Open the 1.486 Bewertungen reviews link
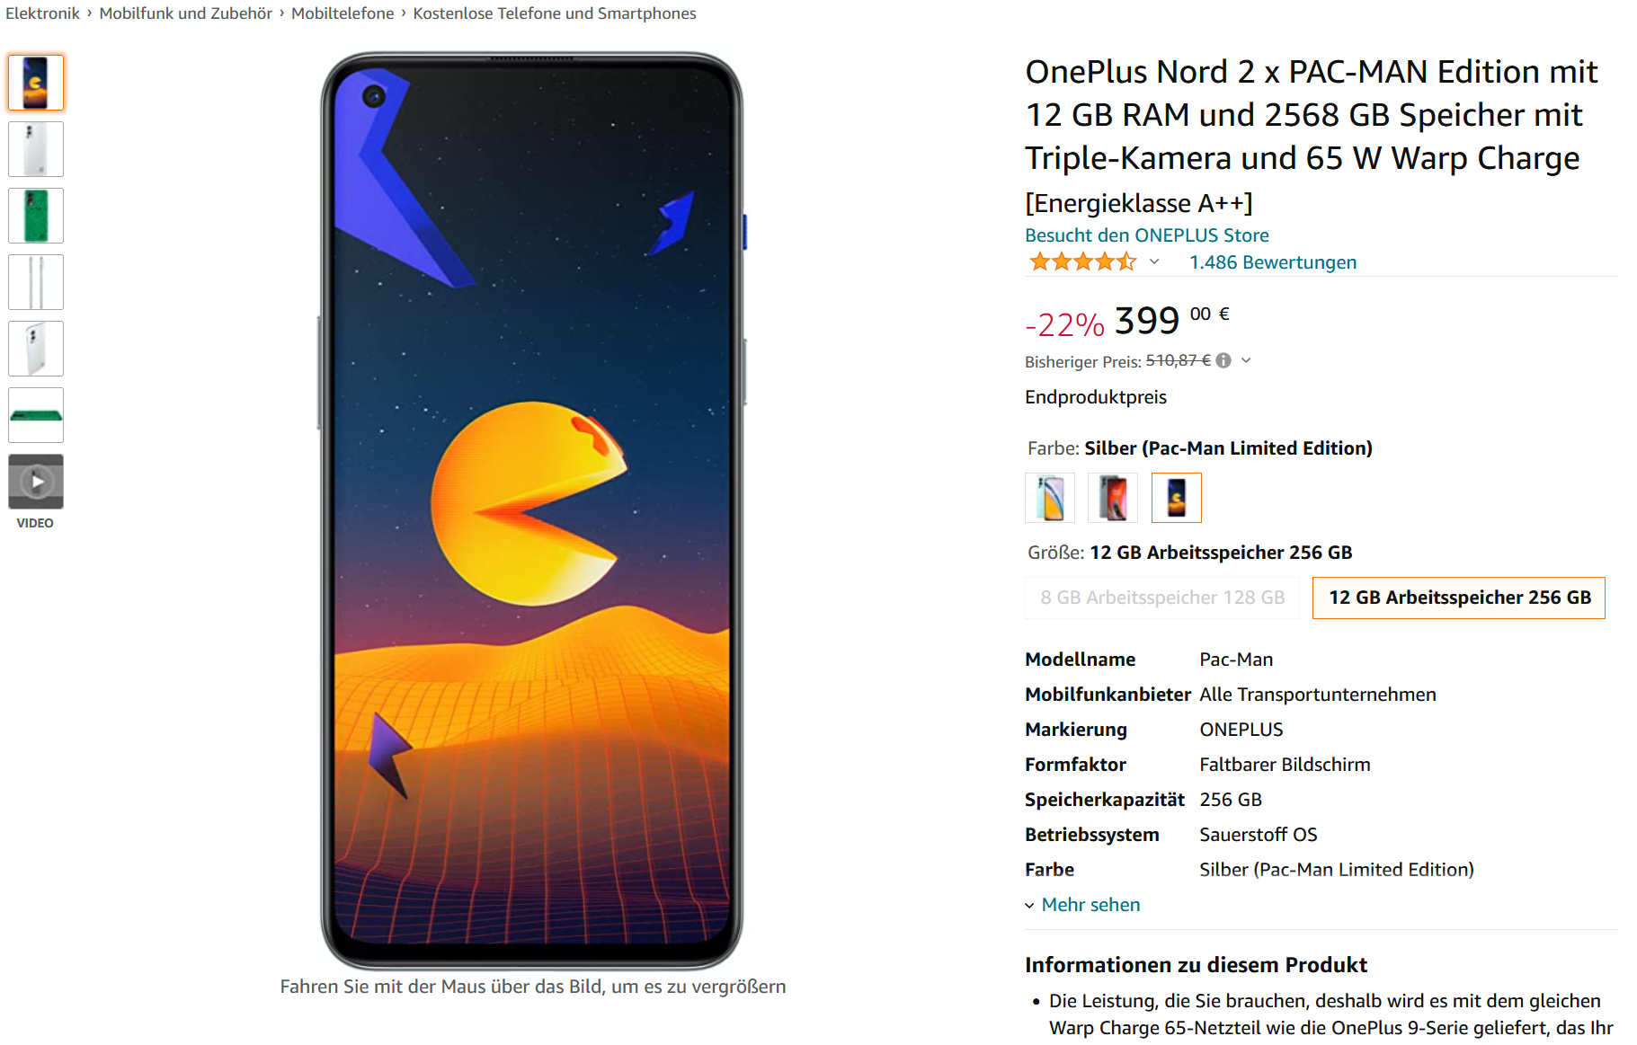This screenshot has height=1045, width=1637. tap(1273, 262)
